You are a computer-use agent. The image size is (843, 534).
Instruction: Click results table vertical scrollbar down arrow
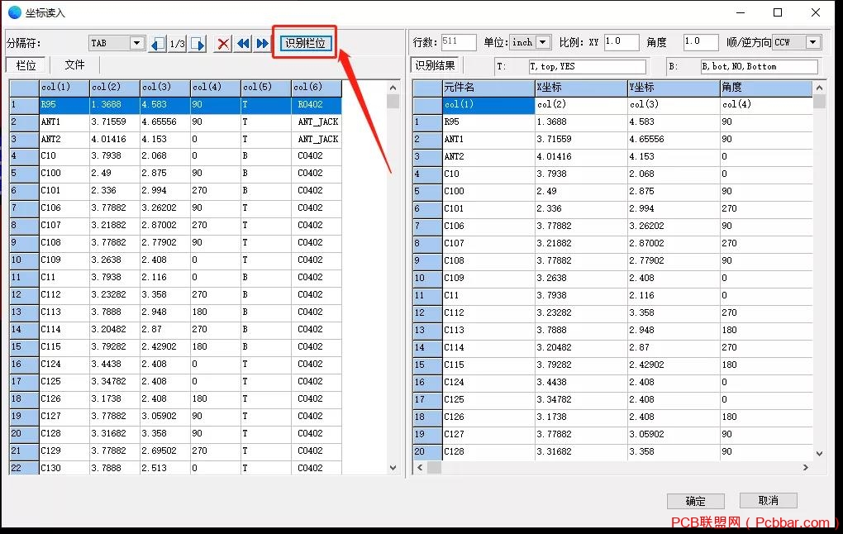pos(819,454)
